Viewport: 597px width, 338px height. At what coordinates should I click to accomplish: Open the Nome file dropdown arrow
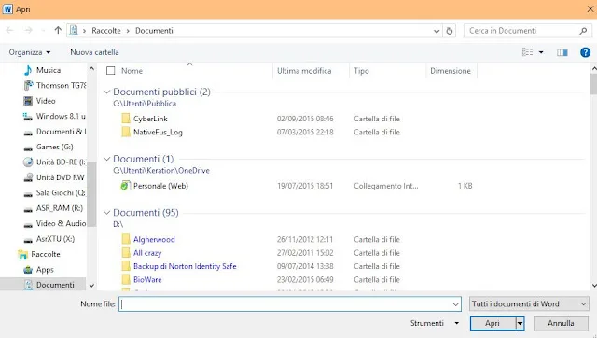[455, 304]
